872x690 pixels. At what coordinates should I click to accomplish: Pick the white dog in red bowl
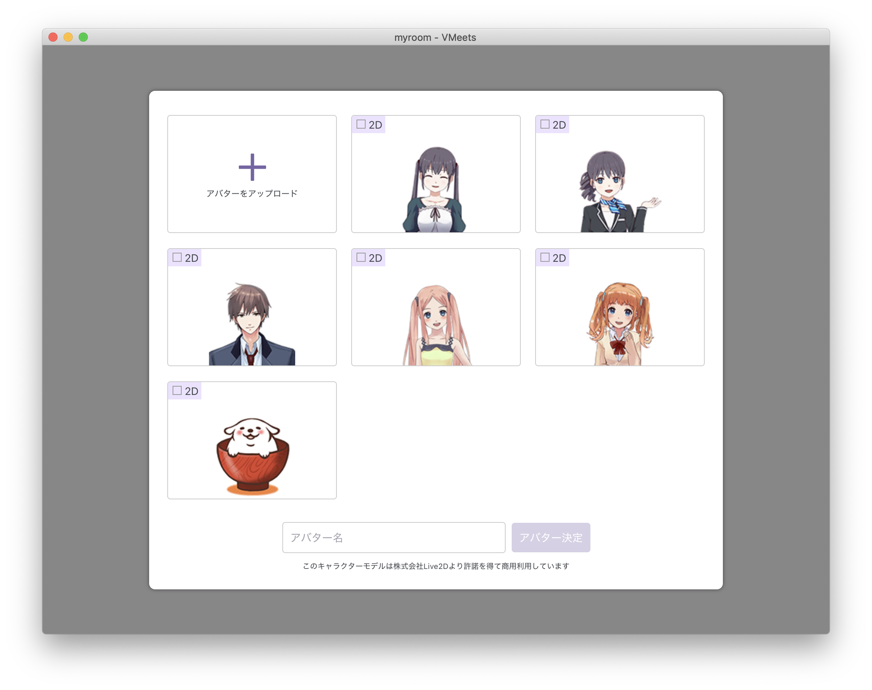[x=252, y=454]
